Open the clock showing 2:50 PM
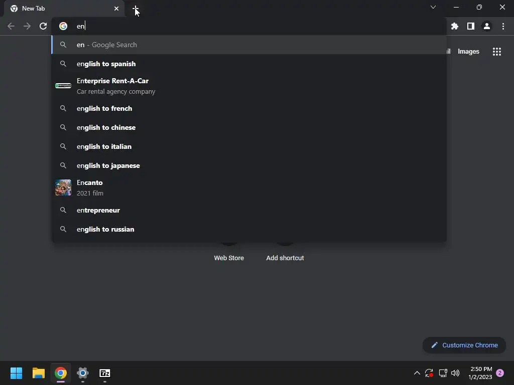 [x=480, y=373]
